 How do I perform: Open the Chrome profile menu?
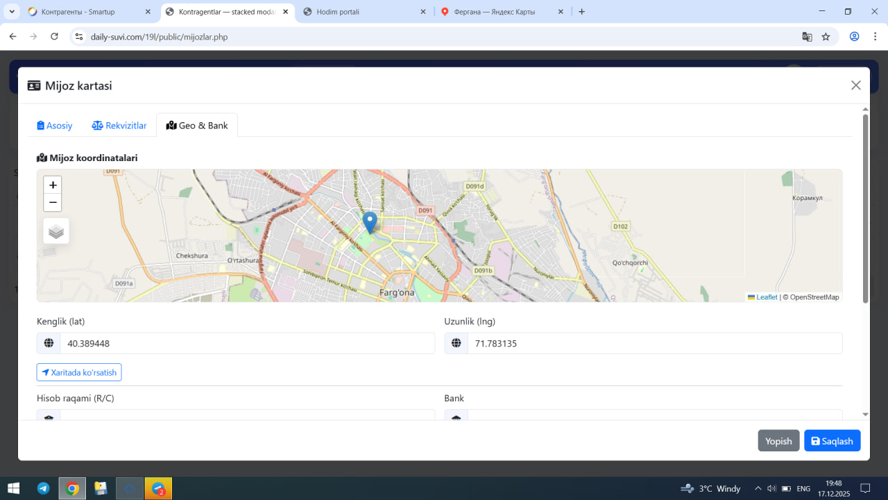tap(854, 37)
